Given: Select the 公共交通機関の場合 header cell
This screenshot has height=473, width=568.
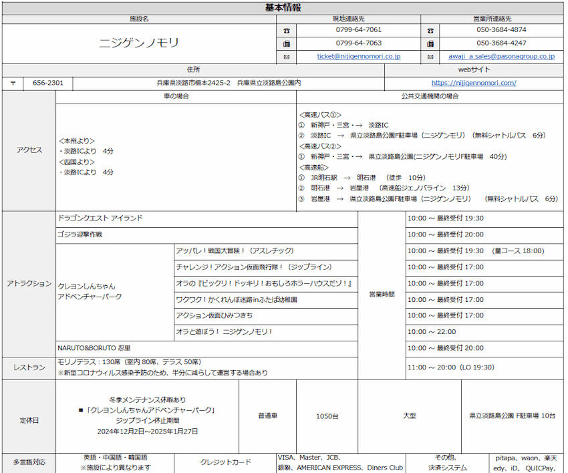Looking at the screenshot, I should click(x=430, y=97).
